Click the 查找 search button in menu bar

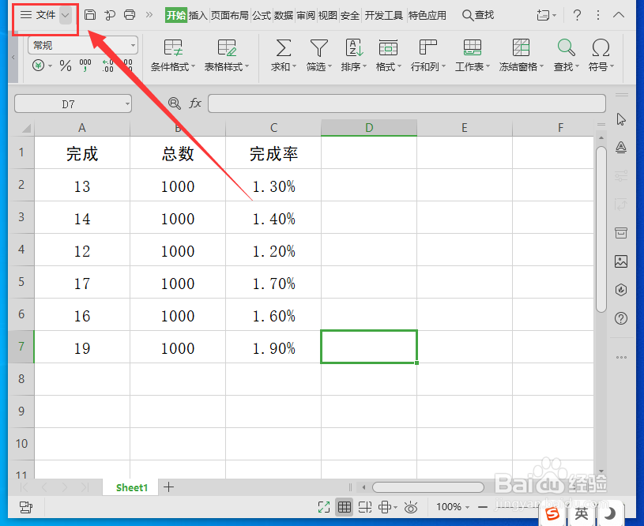pos(477,16)
